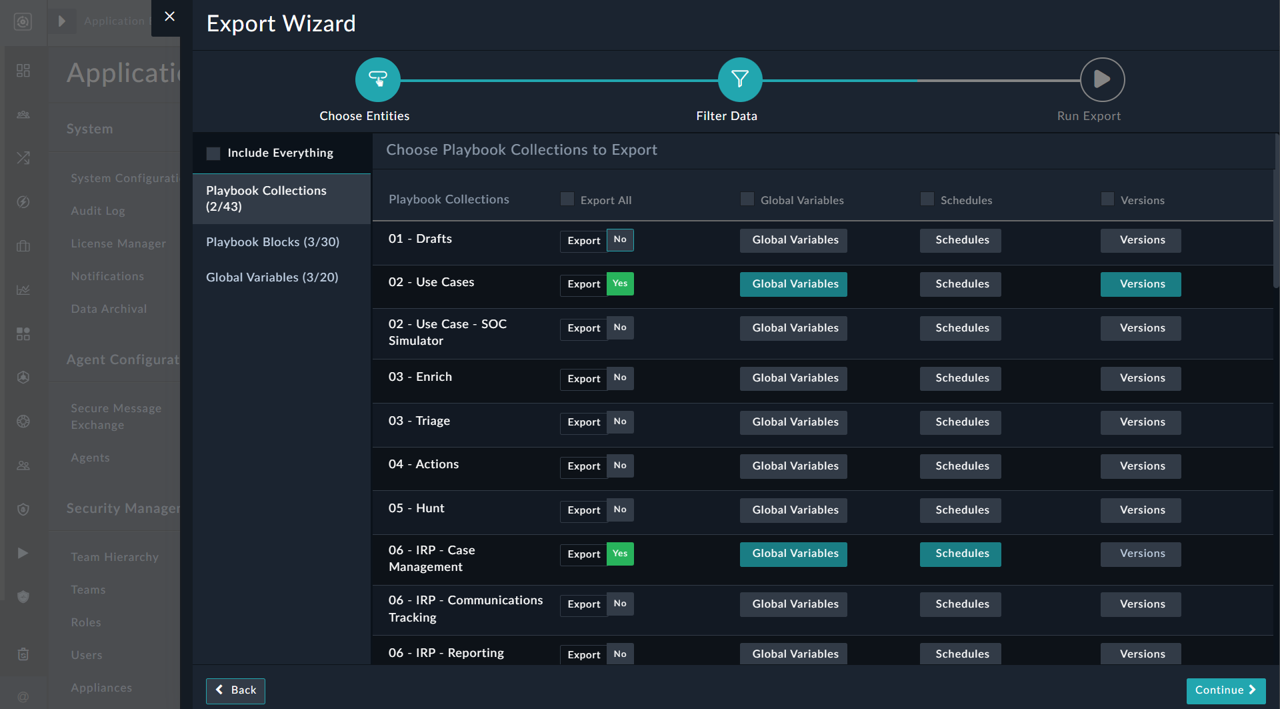Open the briefcase icon in the sidebar

coord(23,246)
